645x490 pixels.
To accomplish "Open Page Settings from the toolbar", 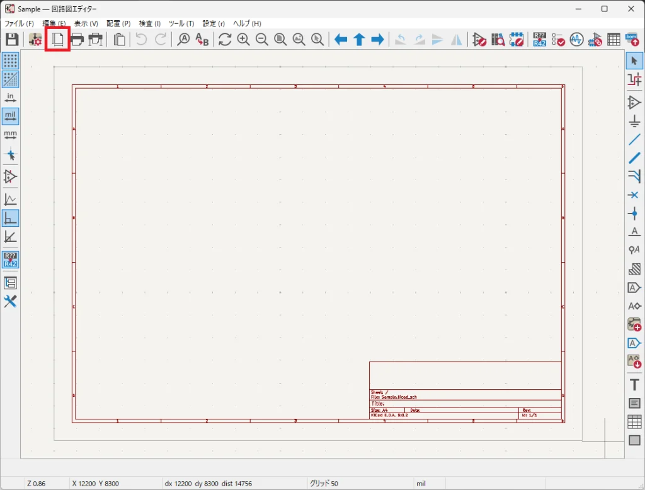I will [x=57, y=40].
